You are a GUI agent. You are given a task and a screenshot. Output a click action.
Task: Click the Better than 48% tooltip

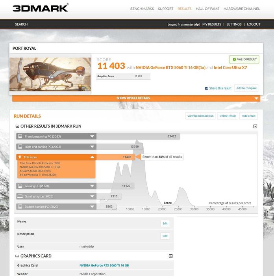point(162,157)
